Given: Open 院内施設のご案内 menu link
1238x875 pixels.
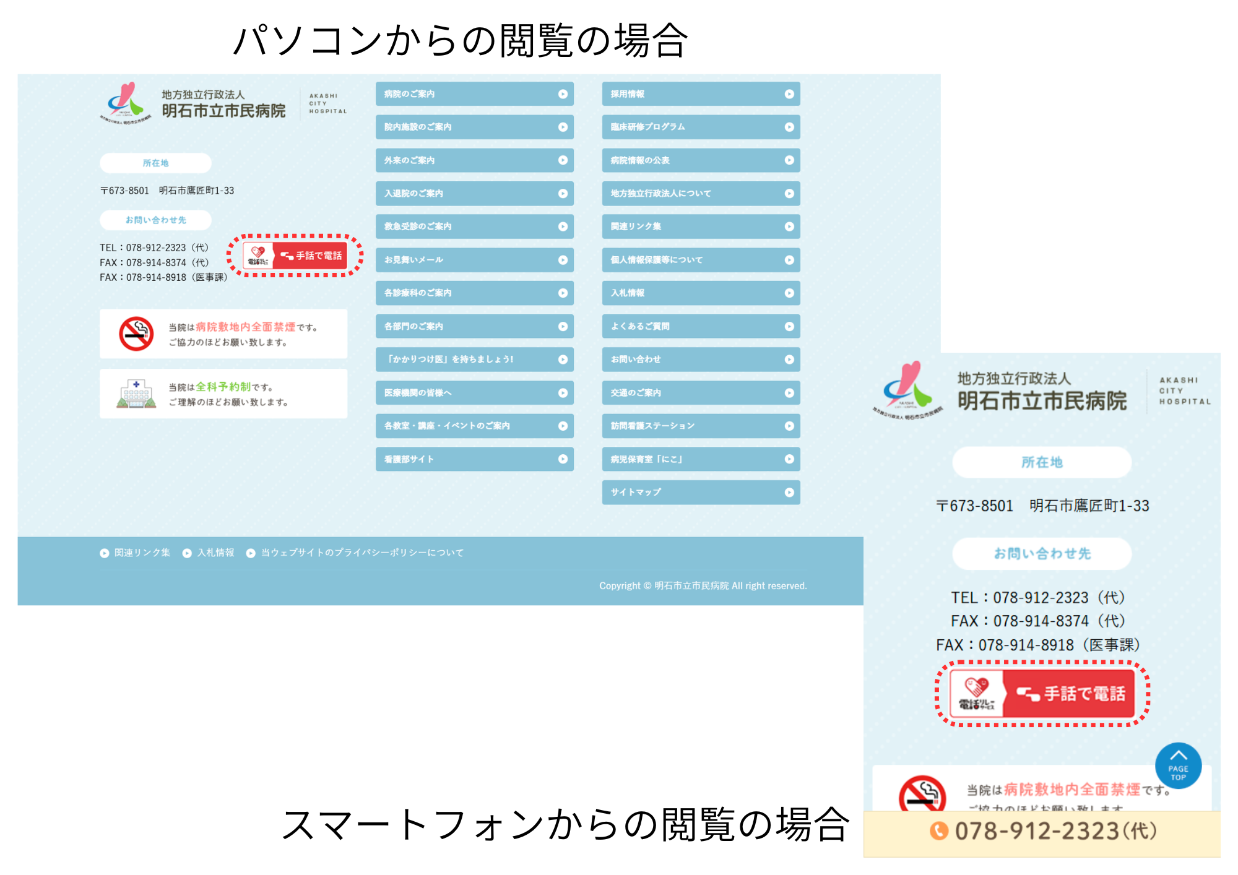Looking at the screenshot, I should coord(474,127).
